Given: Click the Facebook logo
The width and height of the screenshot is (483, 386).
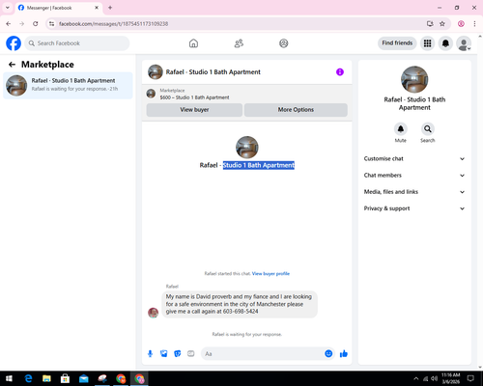Looking at the screenshot, I should tap(14, 43).
